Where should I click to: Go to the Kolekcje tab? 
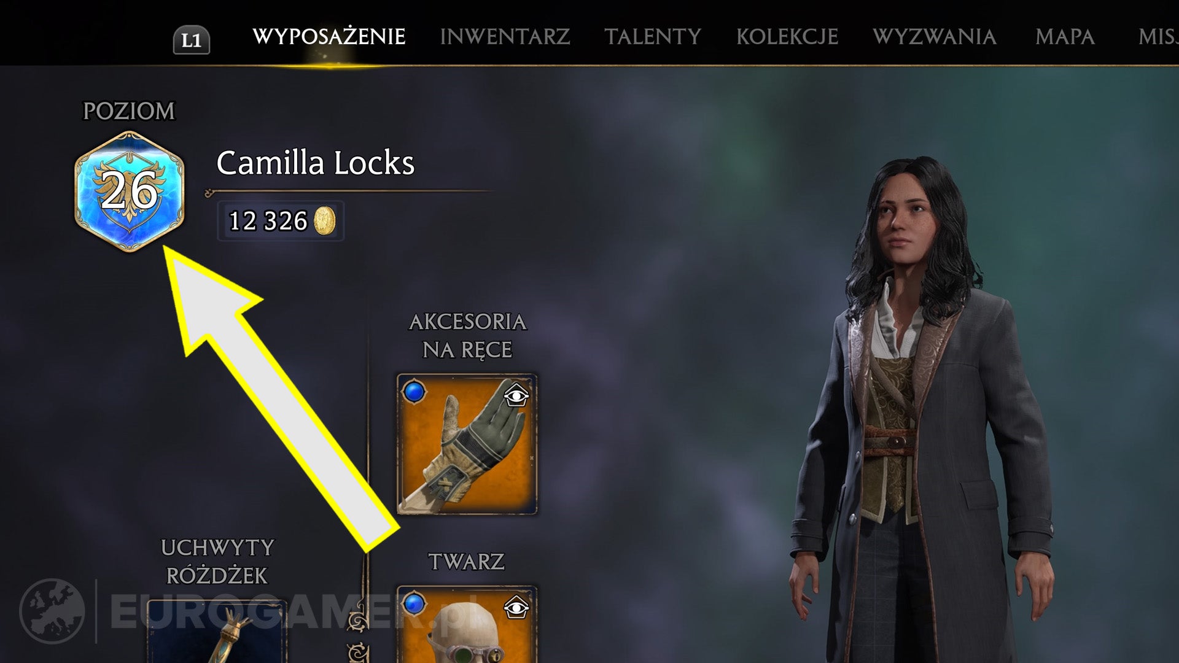[x=787, y=37]
